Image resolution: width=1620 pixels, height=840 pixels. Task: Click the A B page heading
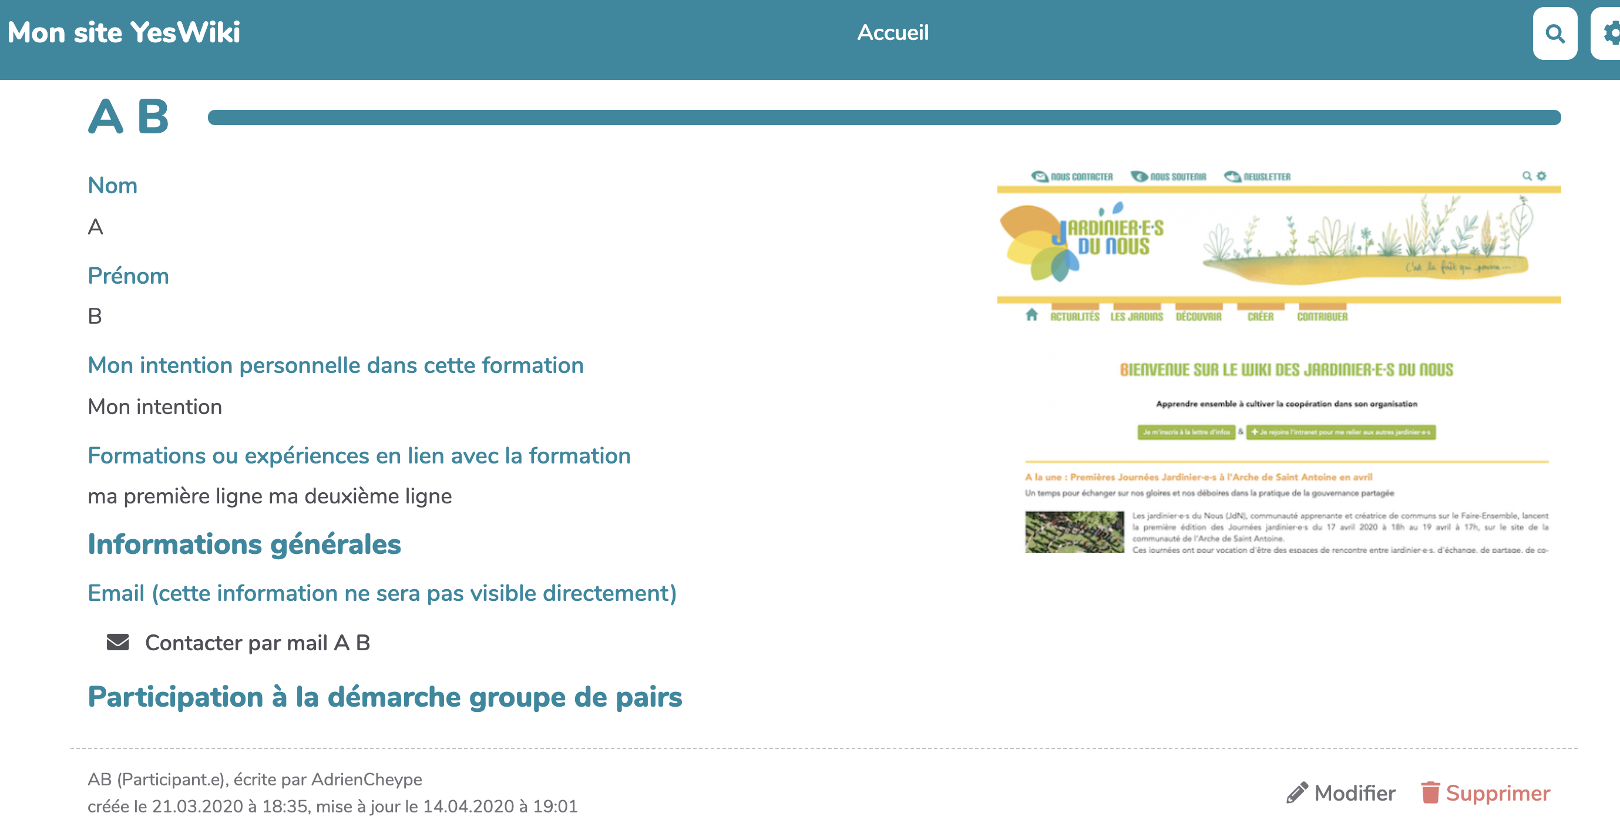(x=129, y=117)
